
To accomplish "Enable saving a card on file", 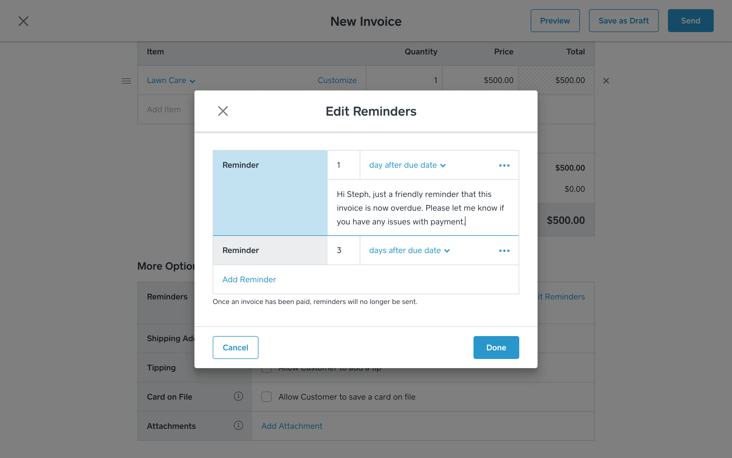I will pos(266,396).
